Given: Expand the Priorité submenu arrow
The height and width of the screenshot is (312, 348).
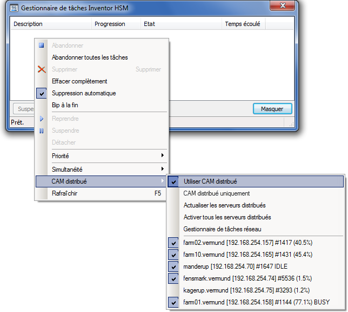Looking at the screenshot, I should point(163,155).
